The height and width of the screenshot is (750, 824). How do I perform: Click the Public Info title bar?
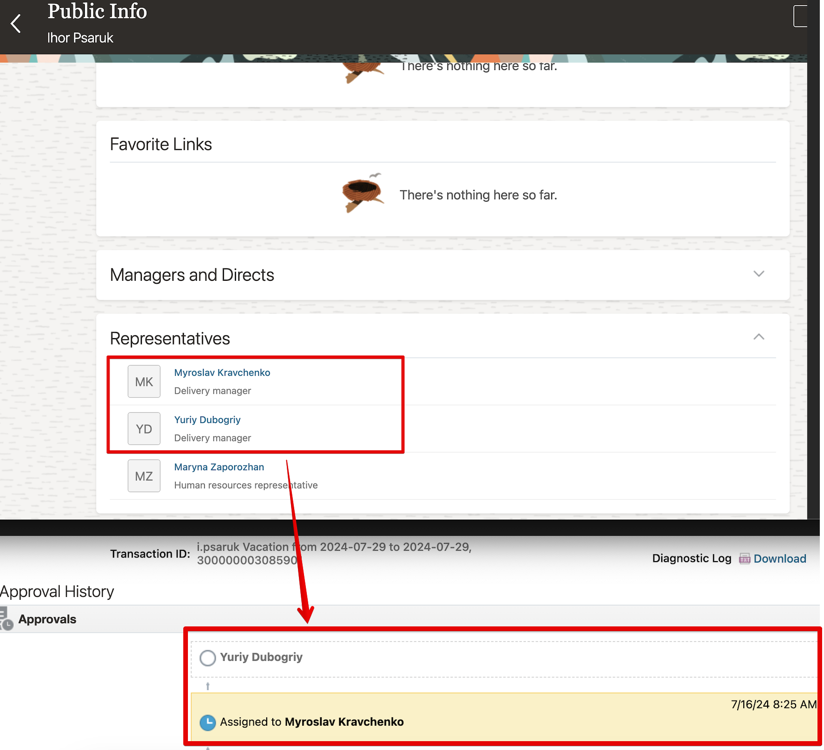(x=97, y=11)
